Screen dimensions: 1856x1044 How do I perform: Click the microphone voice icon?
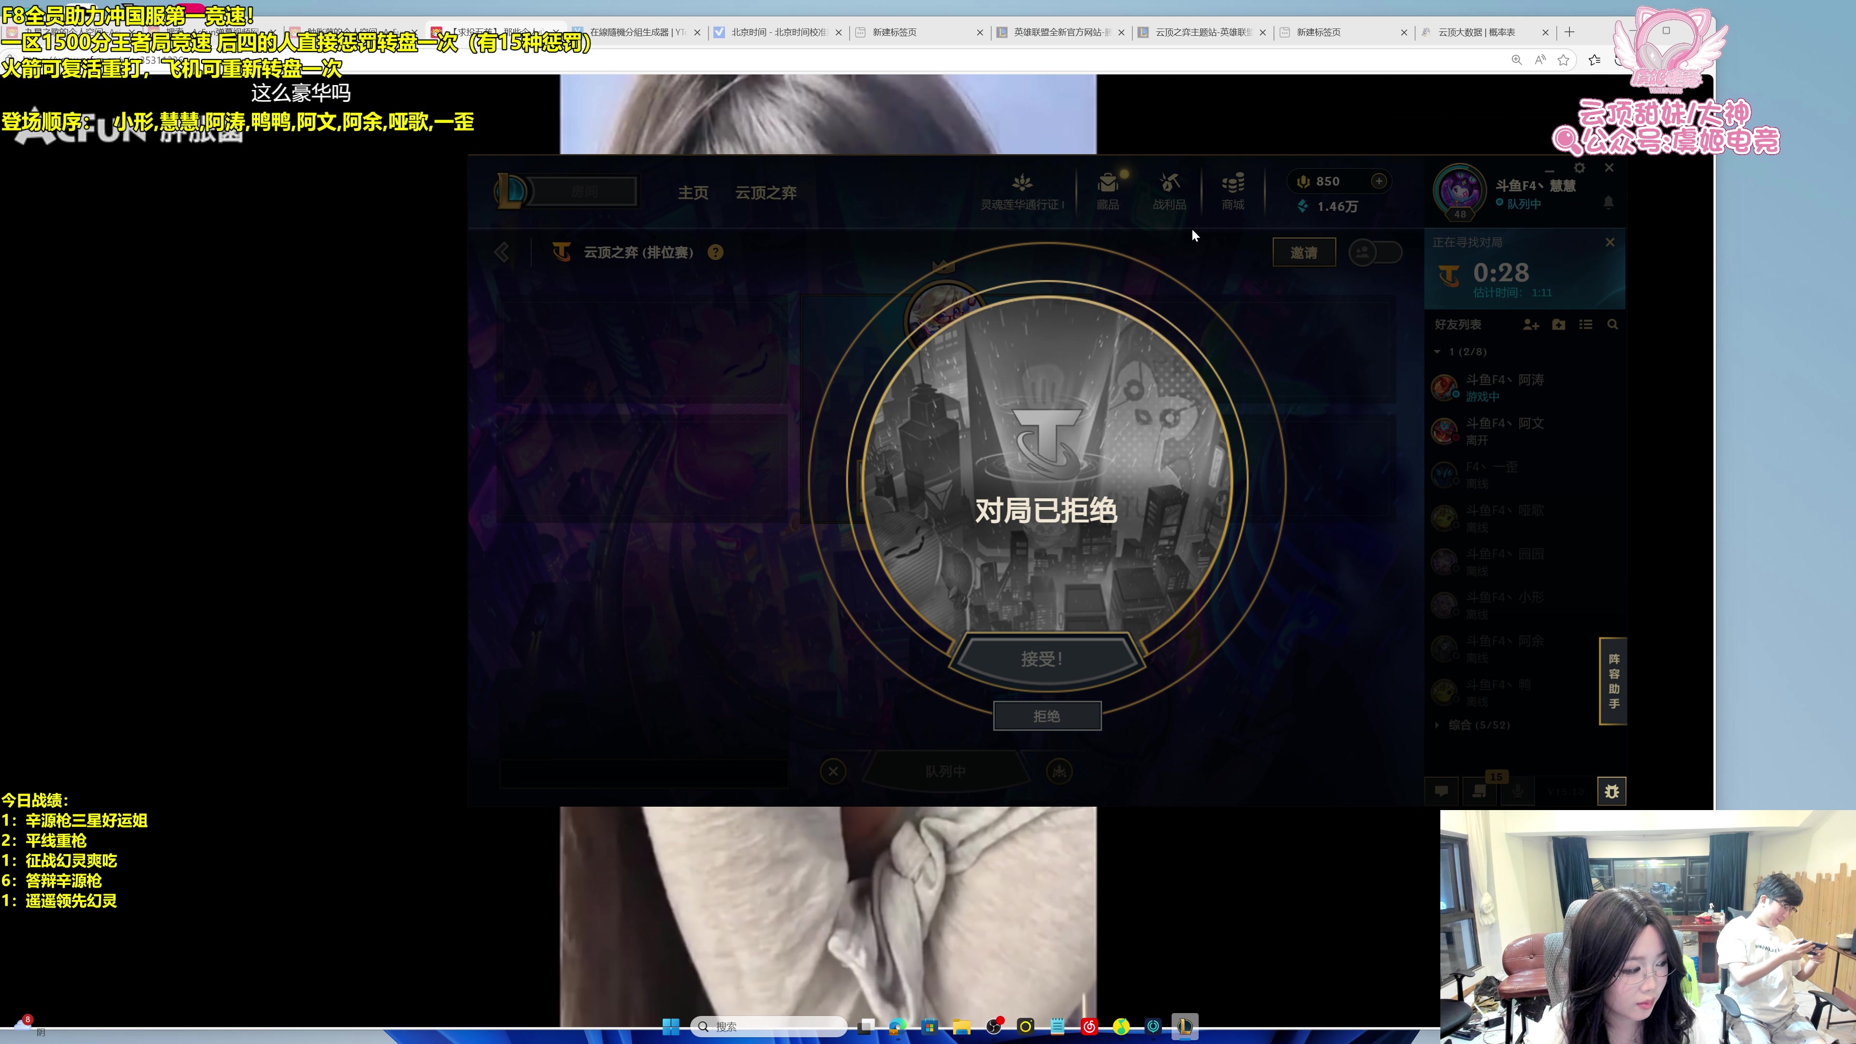1517,791
